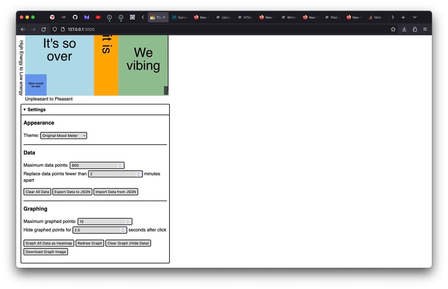Viewport: 448px width, 289px height.
Task: Click the new tab plus icon
Action: pos(403,17)
